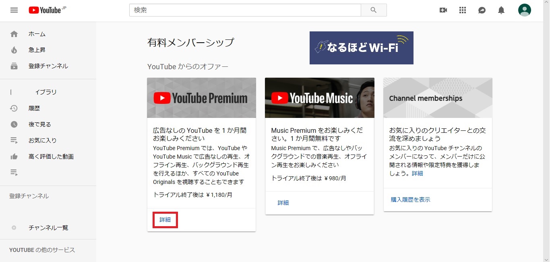Click 詳細 on the YouTube Music card

(283, 202)
